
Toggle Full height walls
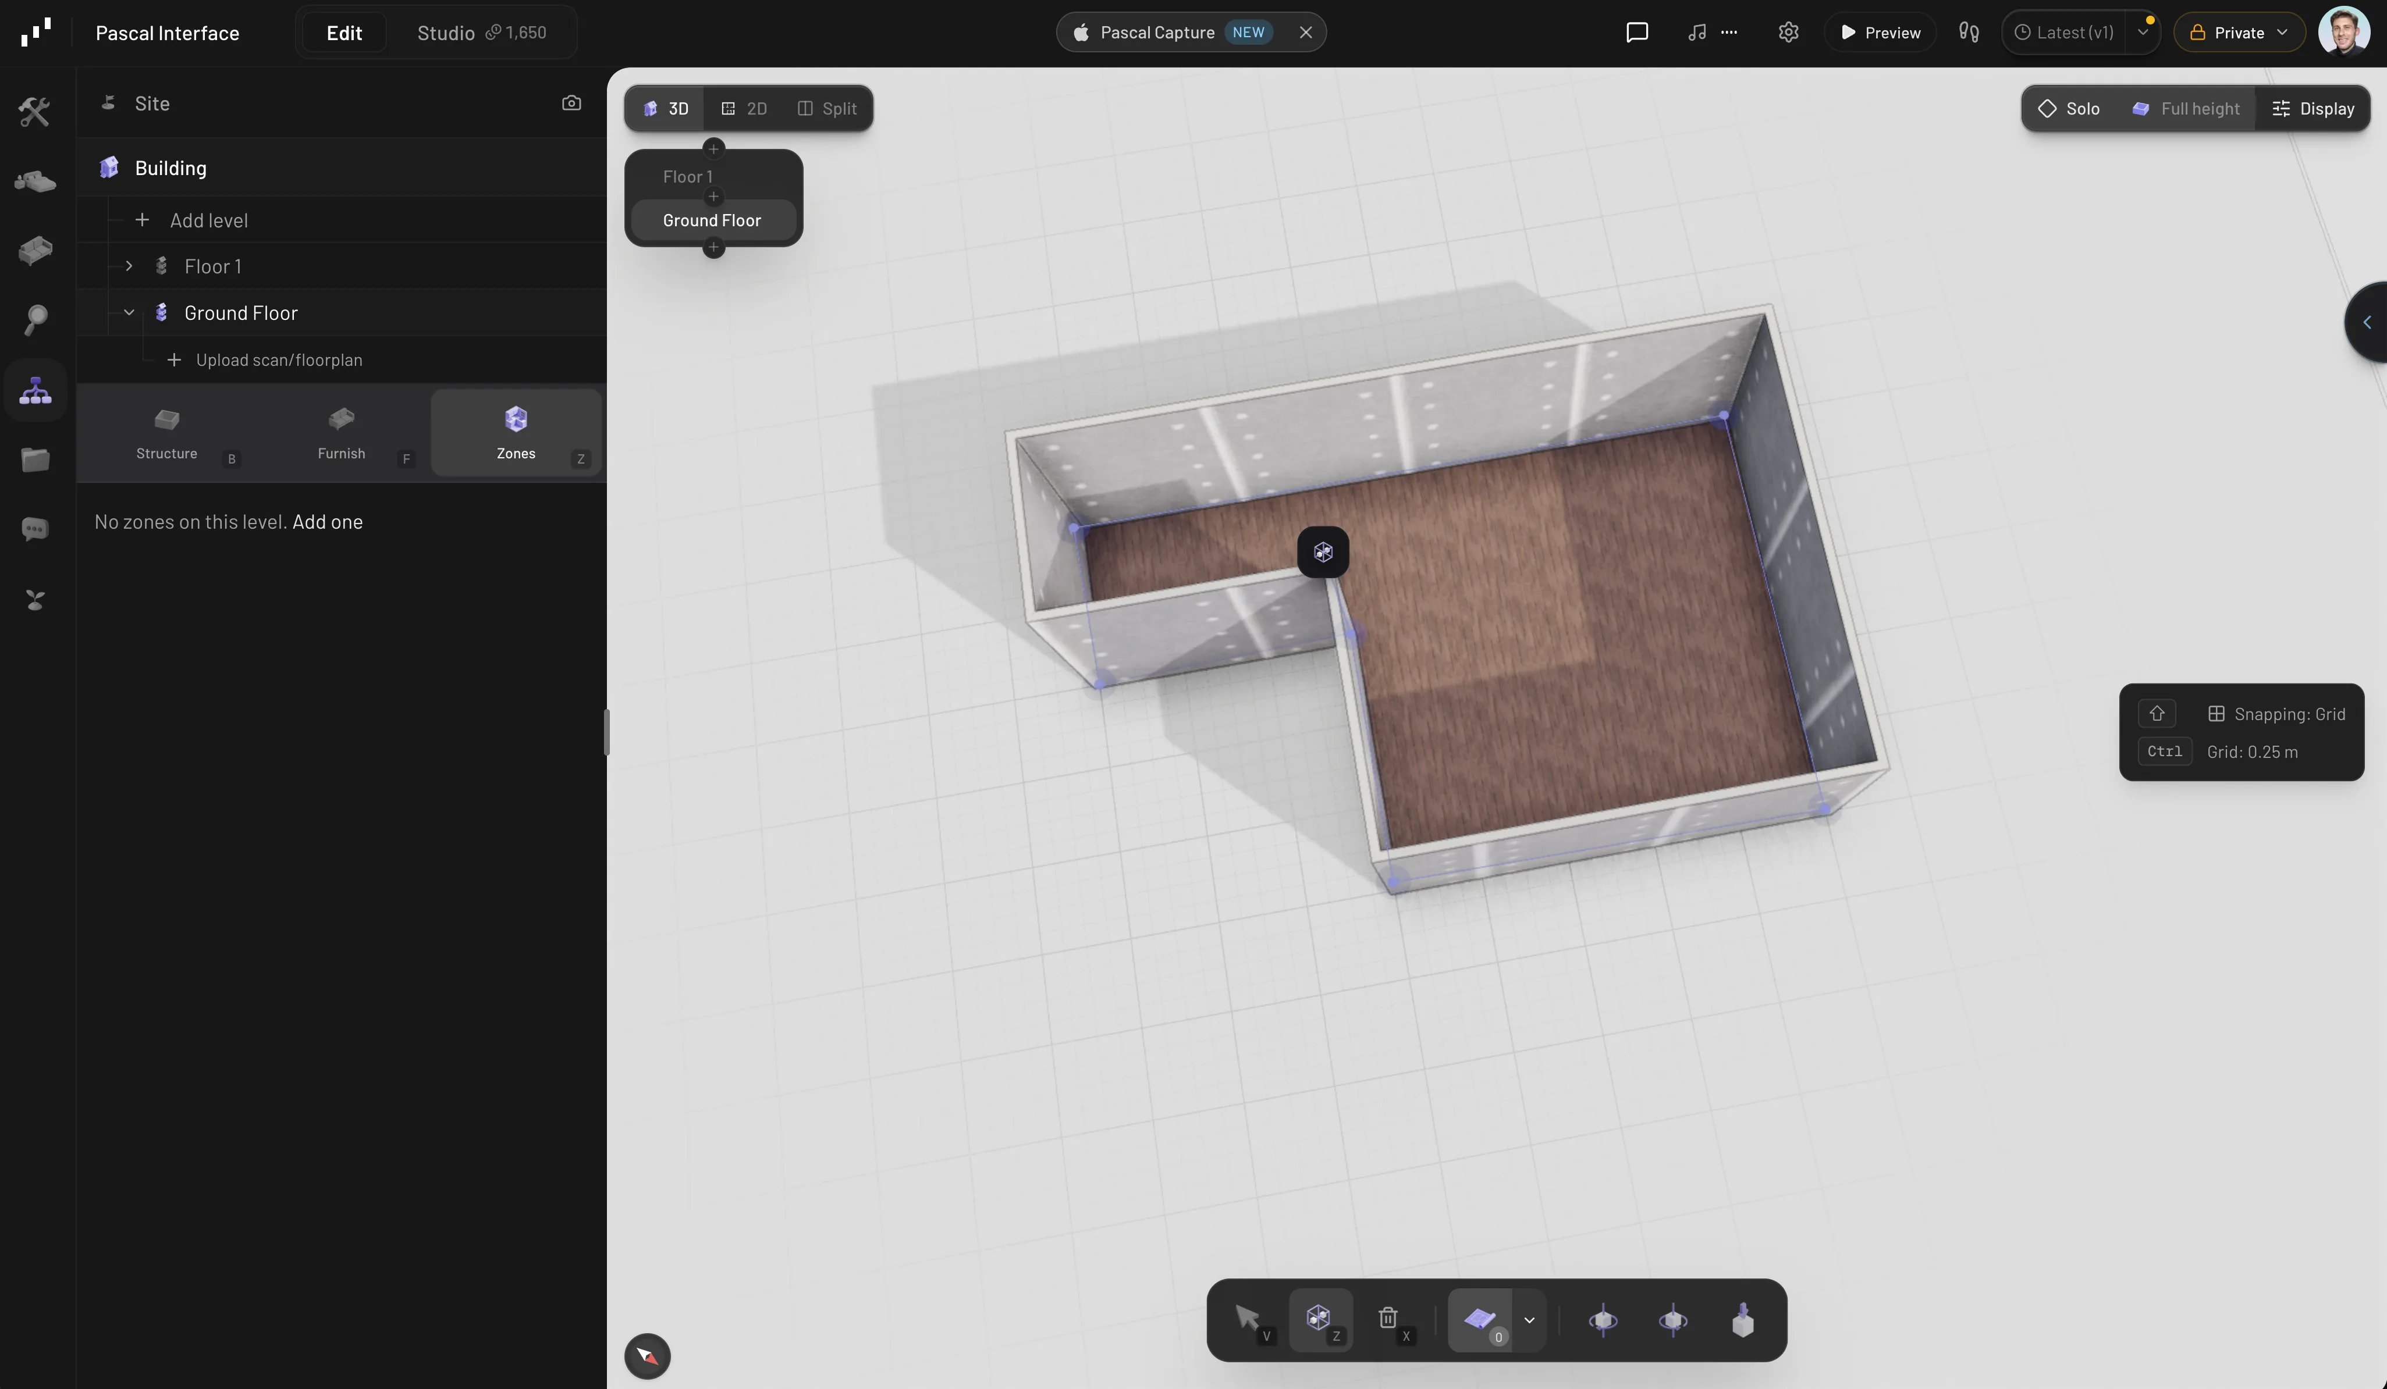click(x=2186, y=109)
